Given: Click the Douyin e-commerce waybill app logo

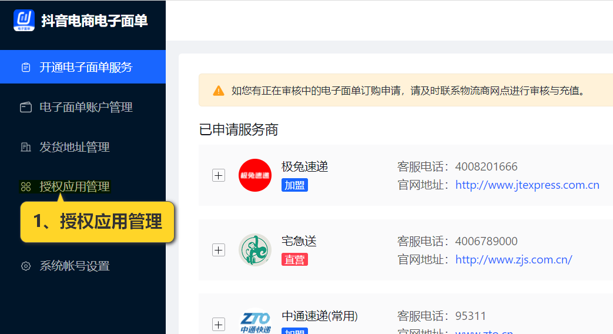Looking at the screenshot, I should pos(24,20).
